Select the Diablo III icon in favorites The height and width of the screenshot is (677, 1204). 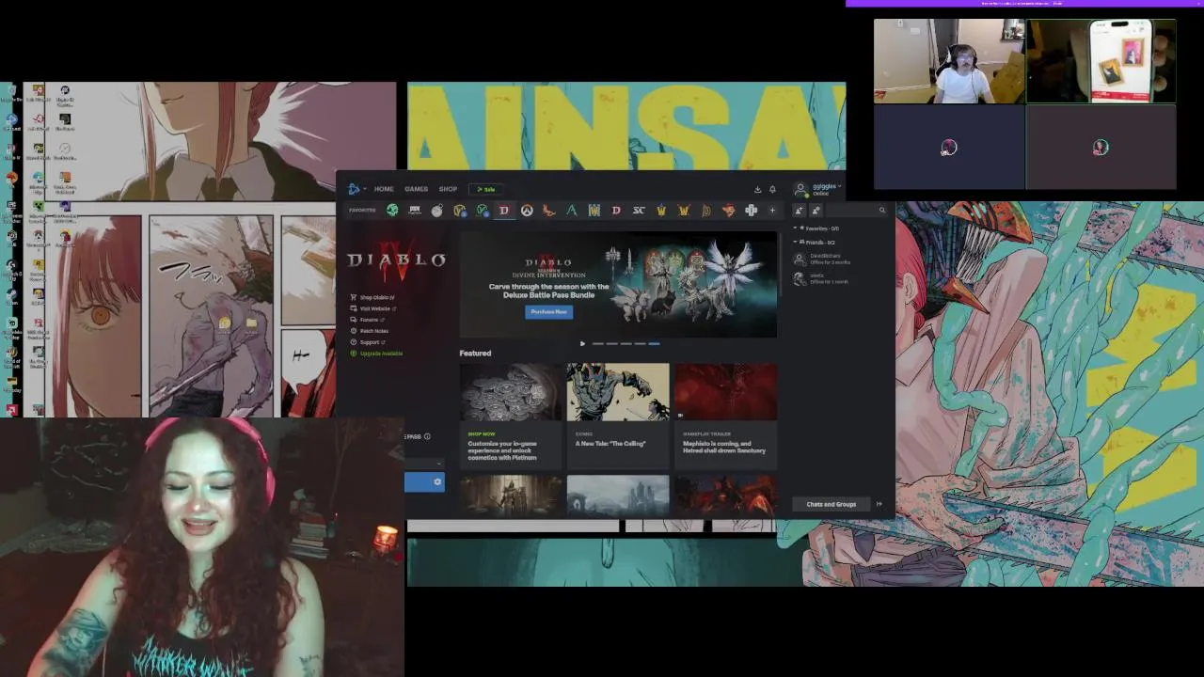pos(616,211)
